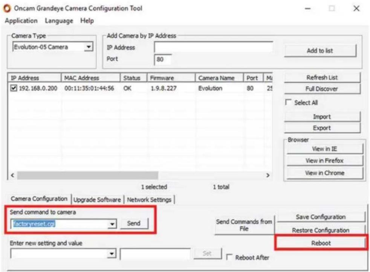Click the camera list scroll right arrow
The height and width of the screenshot is (272, 370).
[268, 175]
